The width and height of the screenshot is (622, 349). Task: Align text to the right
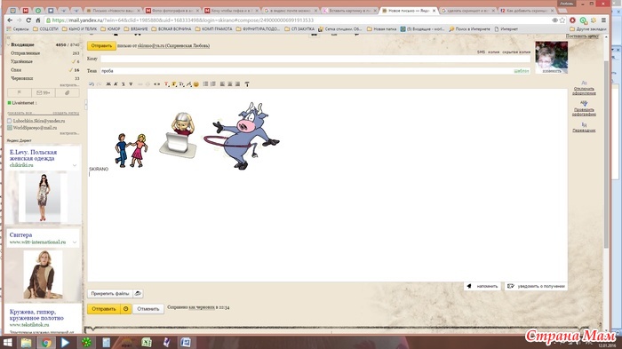237,84
